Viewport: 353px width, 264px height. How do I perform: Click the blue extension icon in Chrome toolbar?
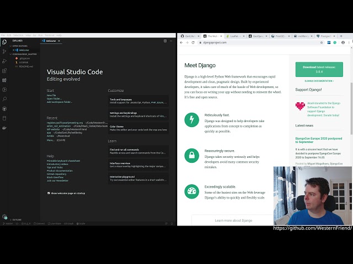coord(329,42)
